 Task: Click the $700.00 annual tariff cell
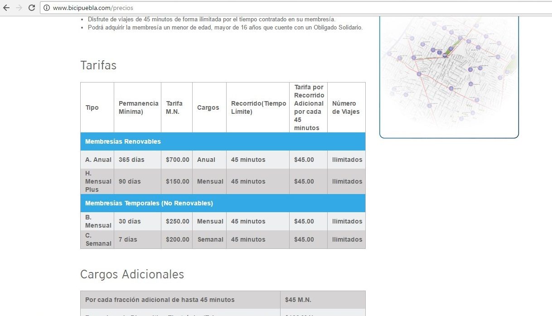(177, 160)
